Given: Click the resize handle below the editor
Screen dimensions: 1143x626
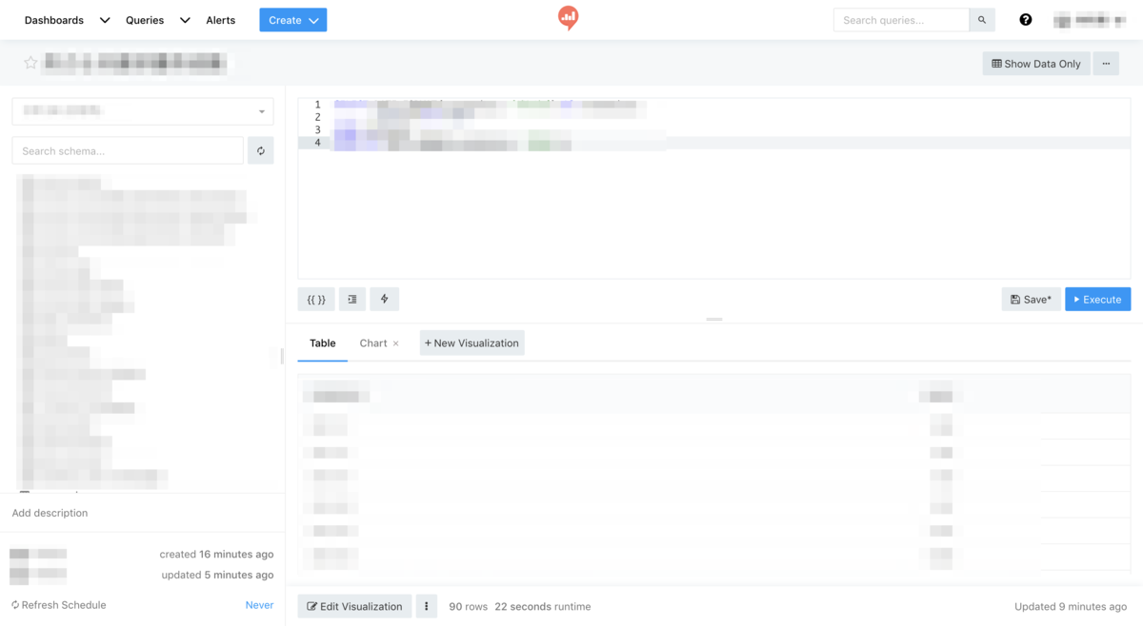Looking at the screenshot, I should tap(714, 320).
